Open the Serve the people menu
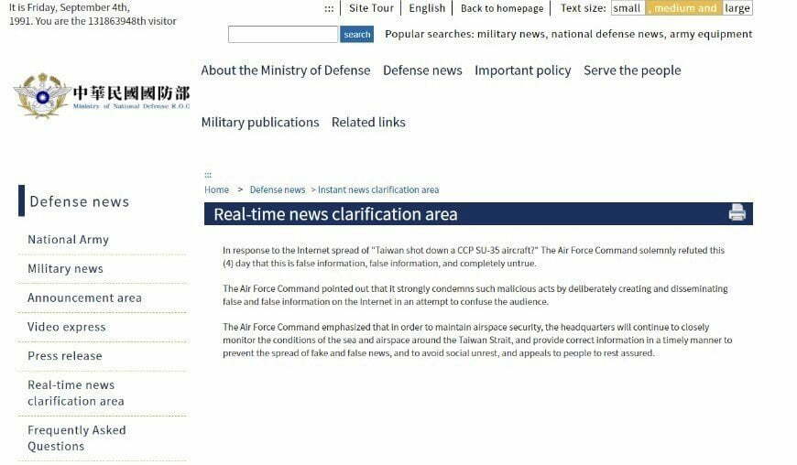797x465 pixels. [632, 70]
